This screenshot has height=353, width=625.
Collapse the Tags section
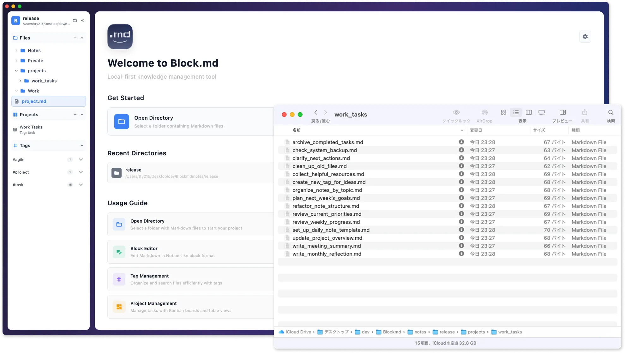click(x=82, y=146)
